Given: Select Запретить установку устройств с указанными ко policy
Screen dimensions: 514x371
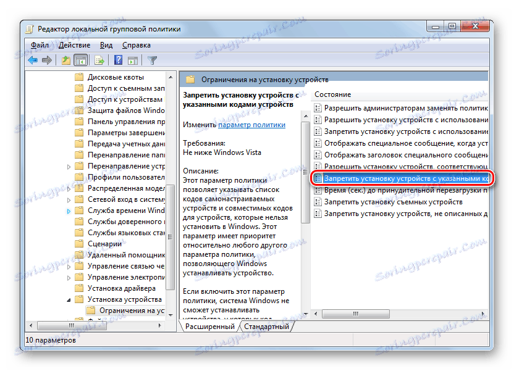Looking at the screenshot, I should point(406,179).
